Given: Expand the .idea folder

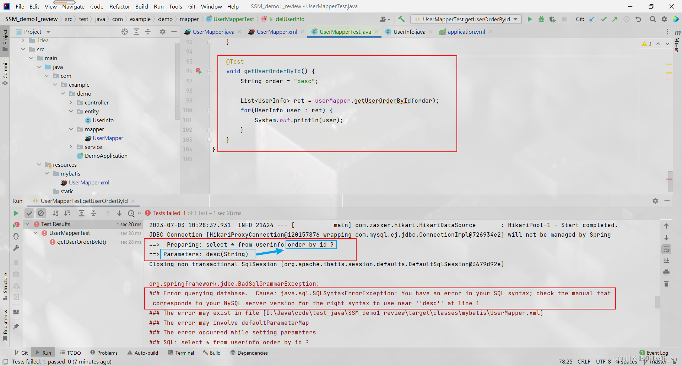Looking at the screenshot, I should click(23, 41).
